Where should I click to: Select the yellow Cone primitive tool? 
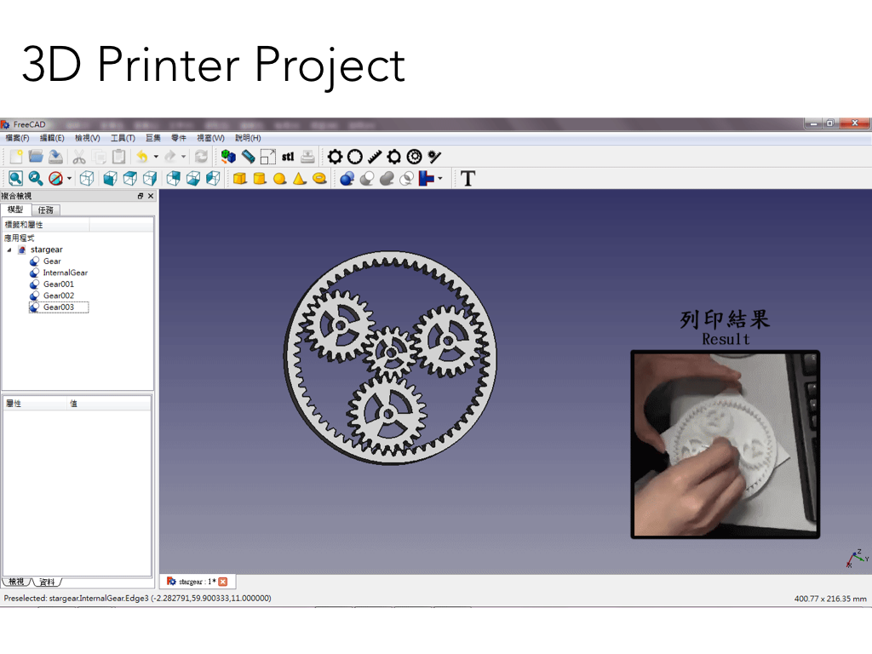pos(299,178)
